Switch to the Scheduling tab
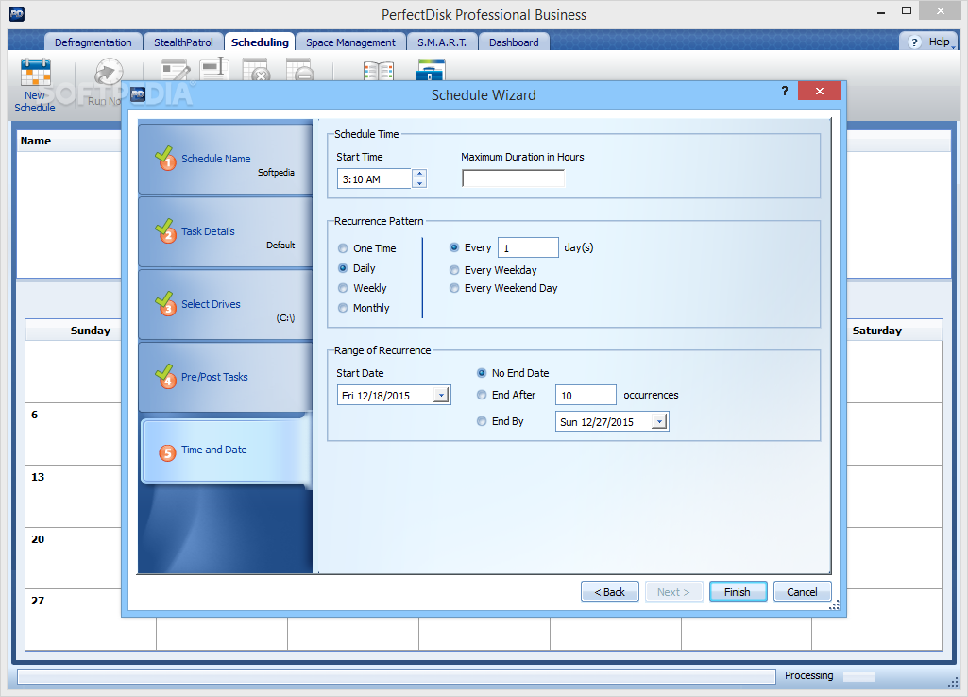The image size is (968, 697). pyautogui.click(x=260, y=42)
